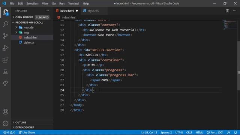Open the Terminal menu
240x135 pixels.
coord(73,3)
